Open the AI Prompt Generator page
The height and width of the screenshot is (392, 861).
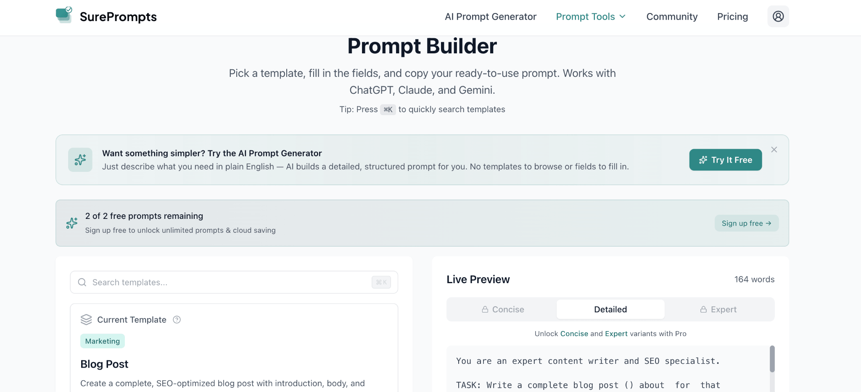[x=491, y=17]
